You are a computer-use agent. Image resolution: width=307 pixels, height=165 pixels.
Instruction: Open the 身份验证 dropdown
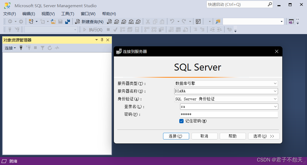(275, 99)
